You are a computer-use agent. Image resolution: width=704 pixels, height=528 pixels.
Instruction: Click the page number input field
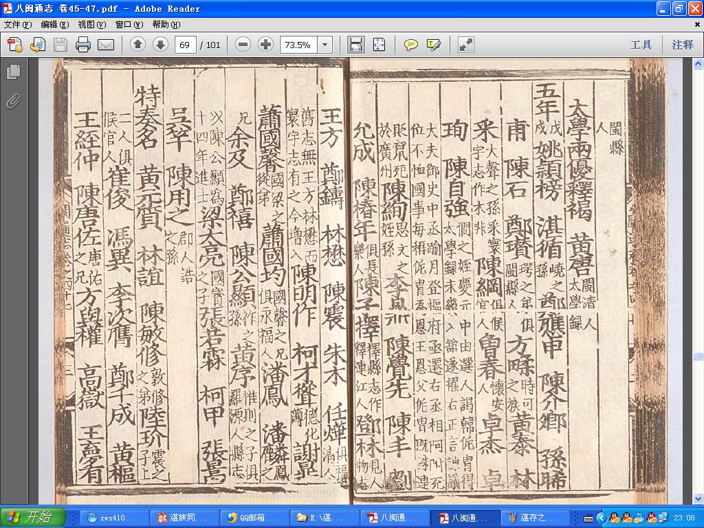[186, 45]
